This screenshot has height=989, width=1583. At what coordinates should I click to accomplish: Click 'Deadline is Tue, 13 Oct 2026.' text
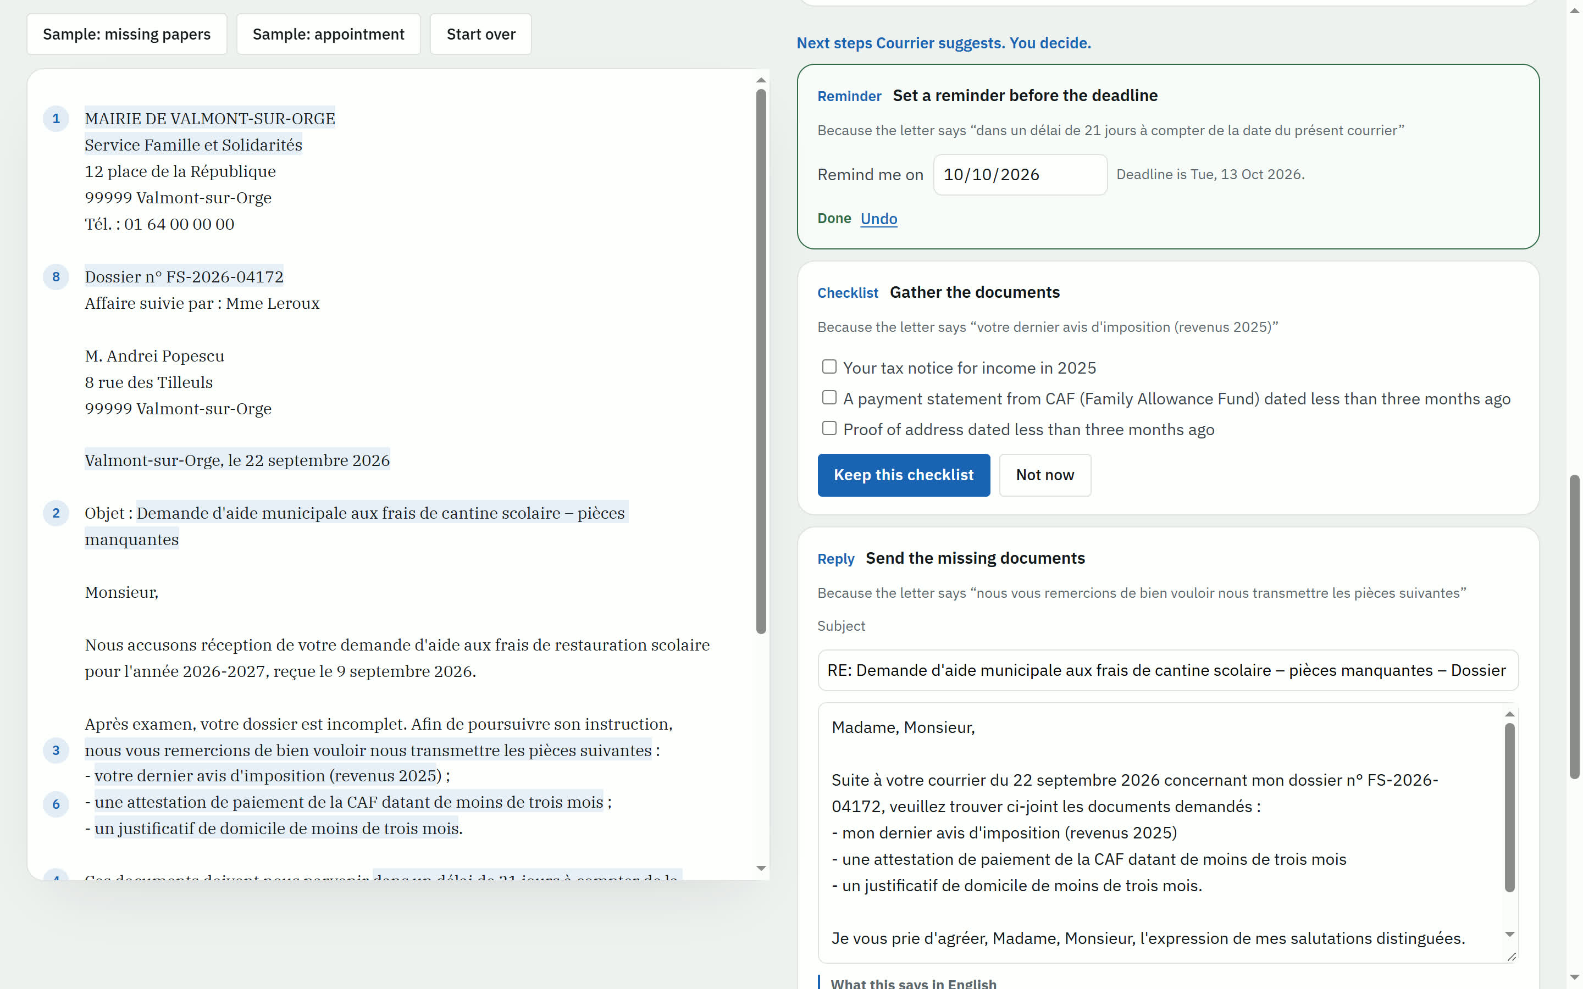click(x=1210, y=175)
